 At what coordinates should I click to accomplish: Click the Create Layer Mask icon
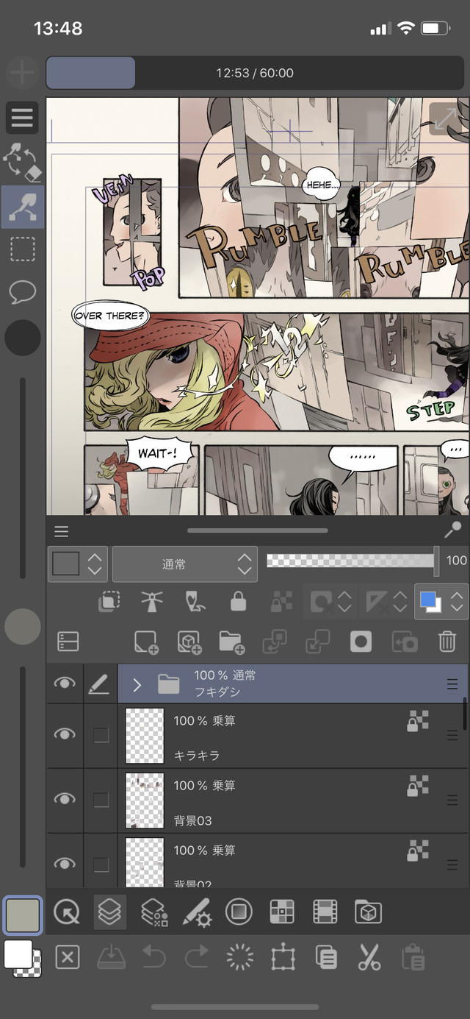[x=361, y=642]
